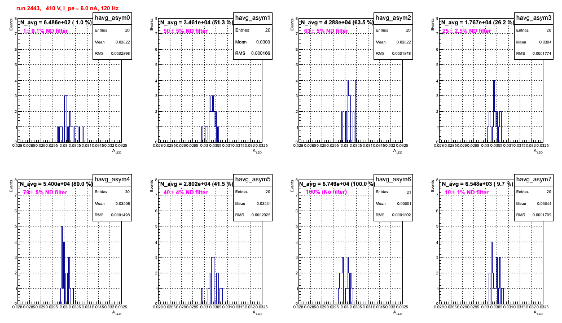Click the histogram peak in havg_asym3 plot
The image size is (562, 323).
[494, 81]
